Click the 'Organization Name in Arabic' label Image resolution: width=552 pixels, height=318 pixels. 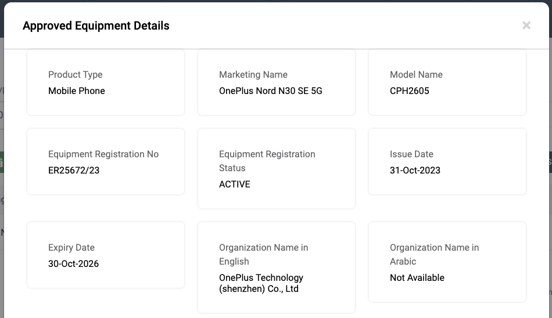[435, 255]
